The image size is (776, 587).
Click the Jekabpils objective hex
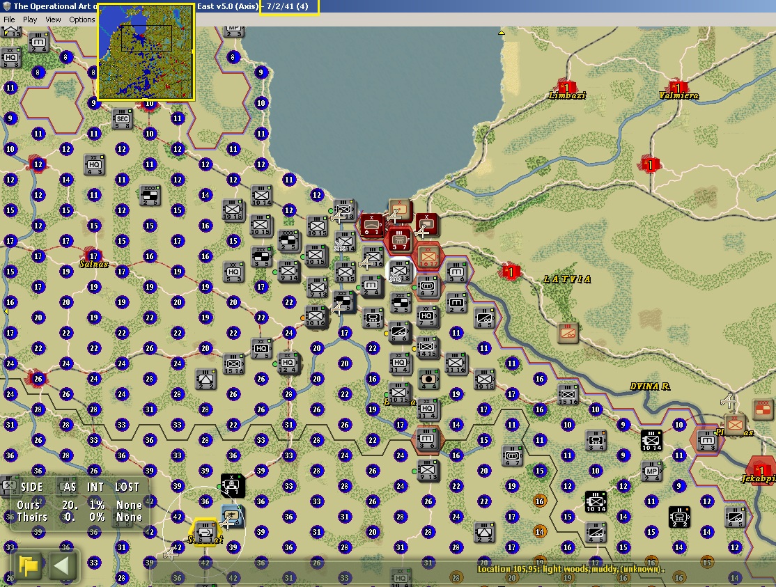[x=761, y=470]
